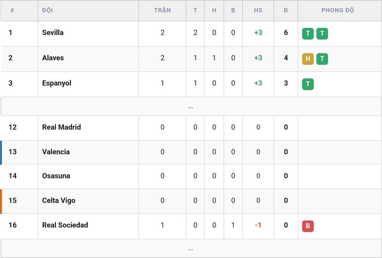Click Alaves' green T win badge

(322, 59)
